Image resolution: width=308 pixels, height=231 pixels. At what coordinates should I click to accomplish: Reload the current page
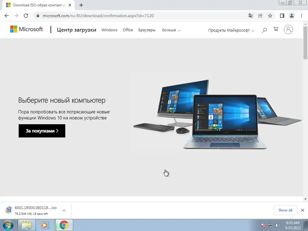tap(26, 16)
